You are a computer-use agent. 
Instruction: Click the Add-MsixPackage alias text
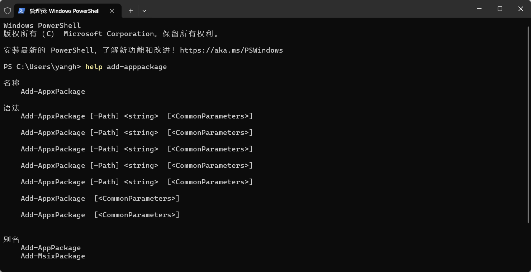(x=53, y=256)
